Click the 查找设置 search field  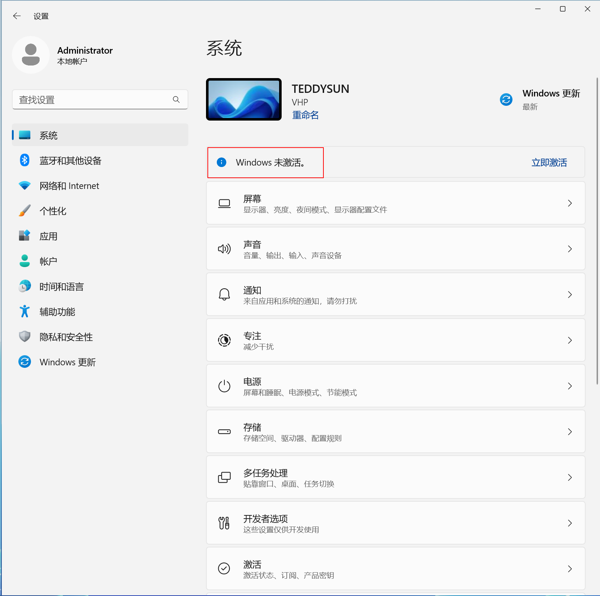[x=100, y=99]
